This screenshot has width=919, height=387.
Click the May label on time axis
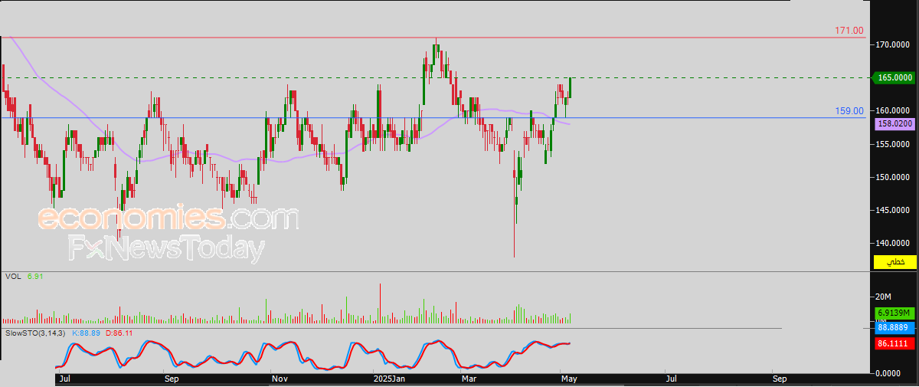tap(569, 379)
